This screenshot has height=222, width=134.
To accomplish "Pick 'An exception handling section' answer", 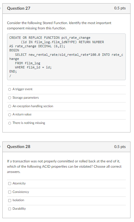I will pyautogui.click(x=10, y=106).
